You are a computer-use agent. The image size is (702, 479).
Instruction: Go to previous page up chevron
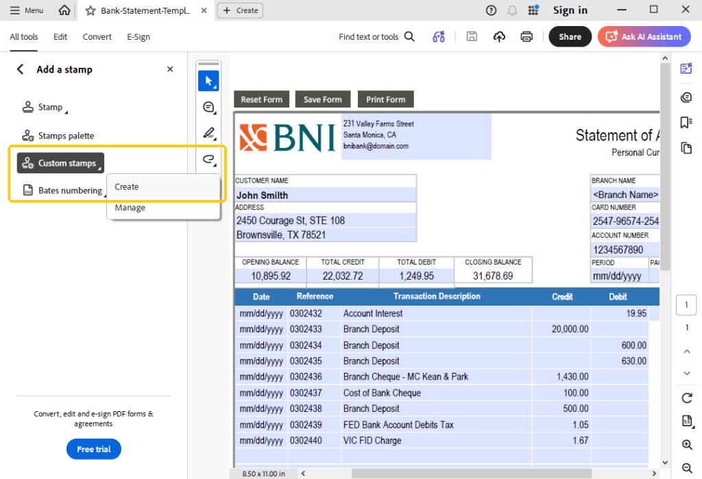pyautogui.click(x=687, y=352)
